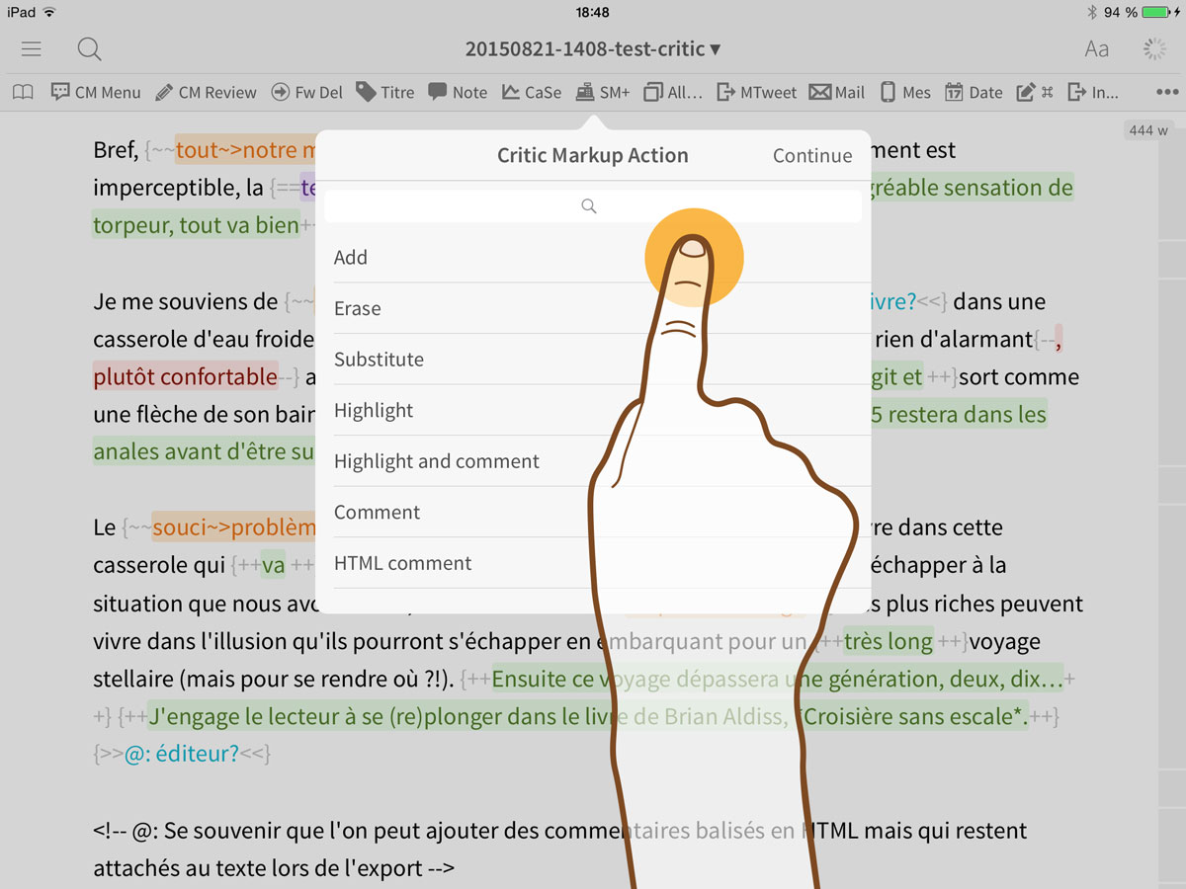Tap Continue in the Critic Markup popup
The height and width of the screenshot is (889, 1186).
pyautogui.click(x=812, y=155)
